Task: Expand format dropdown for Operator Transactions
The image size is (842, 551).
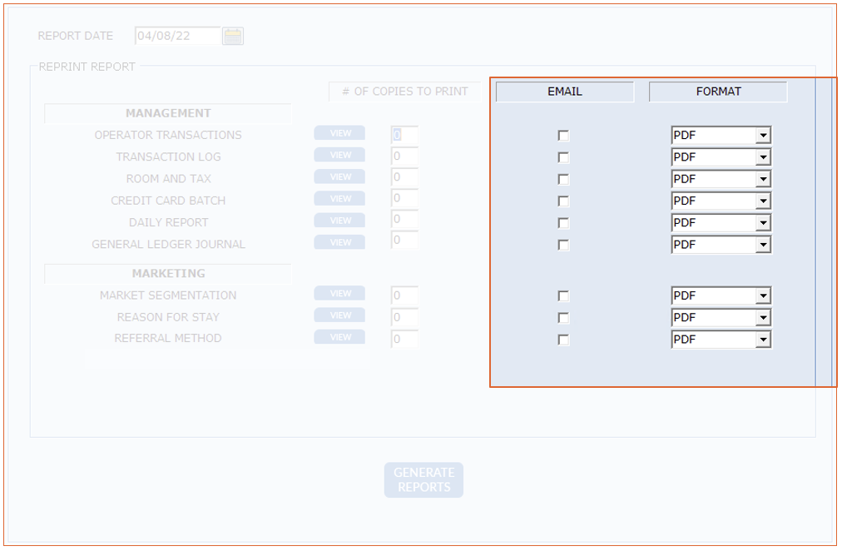Action: [x=763, y=136]
